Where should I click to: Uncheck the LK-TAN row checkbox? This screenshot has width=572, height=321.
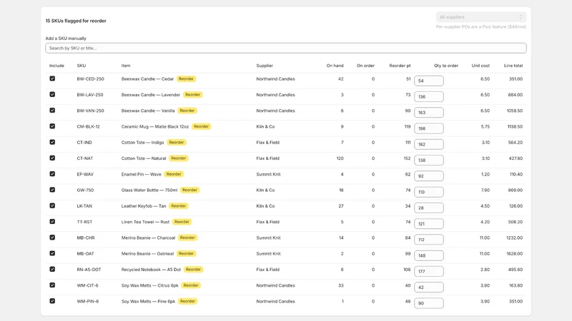(52, 205)
